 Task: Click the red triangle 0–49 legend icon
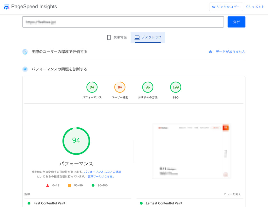[x=48, y=185]
